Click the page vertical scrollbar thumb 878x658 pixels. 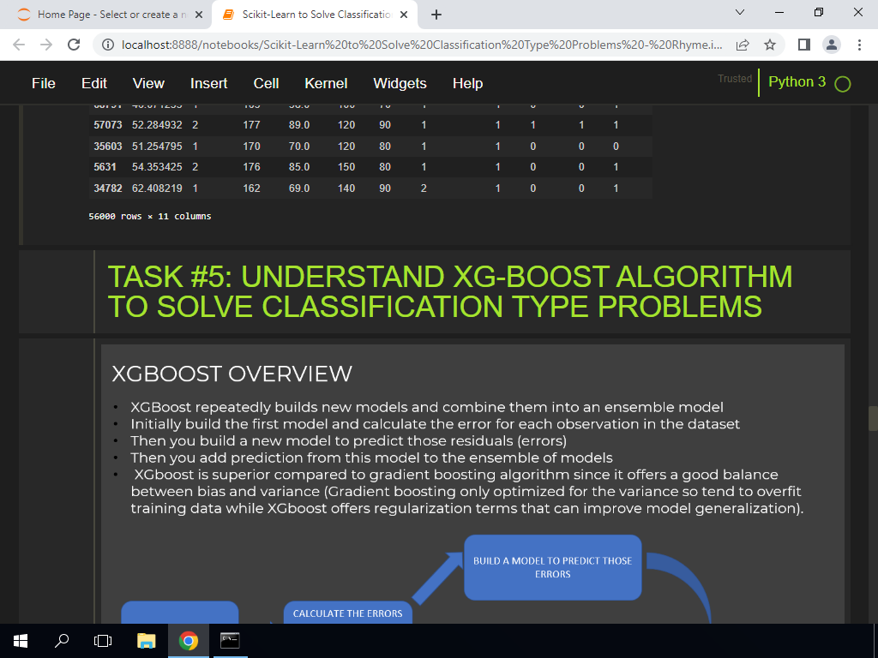(x=873, y=418)
